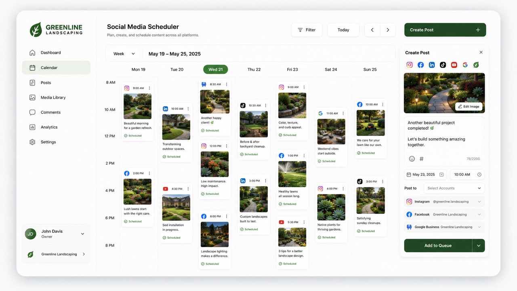The image size is (517, 291).
Task: Go to previous week arrow
Action: click(372, 30)
